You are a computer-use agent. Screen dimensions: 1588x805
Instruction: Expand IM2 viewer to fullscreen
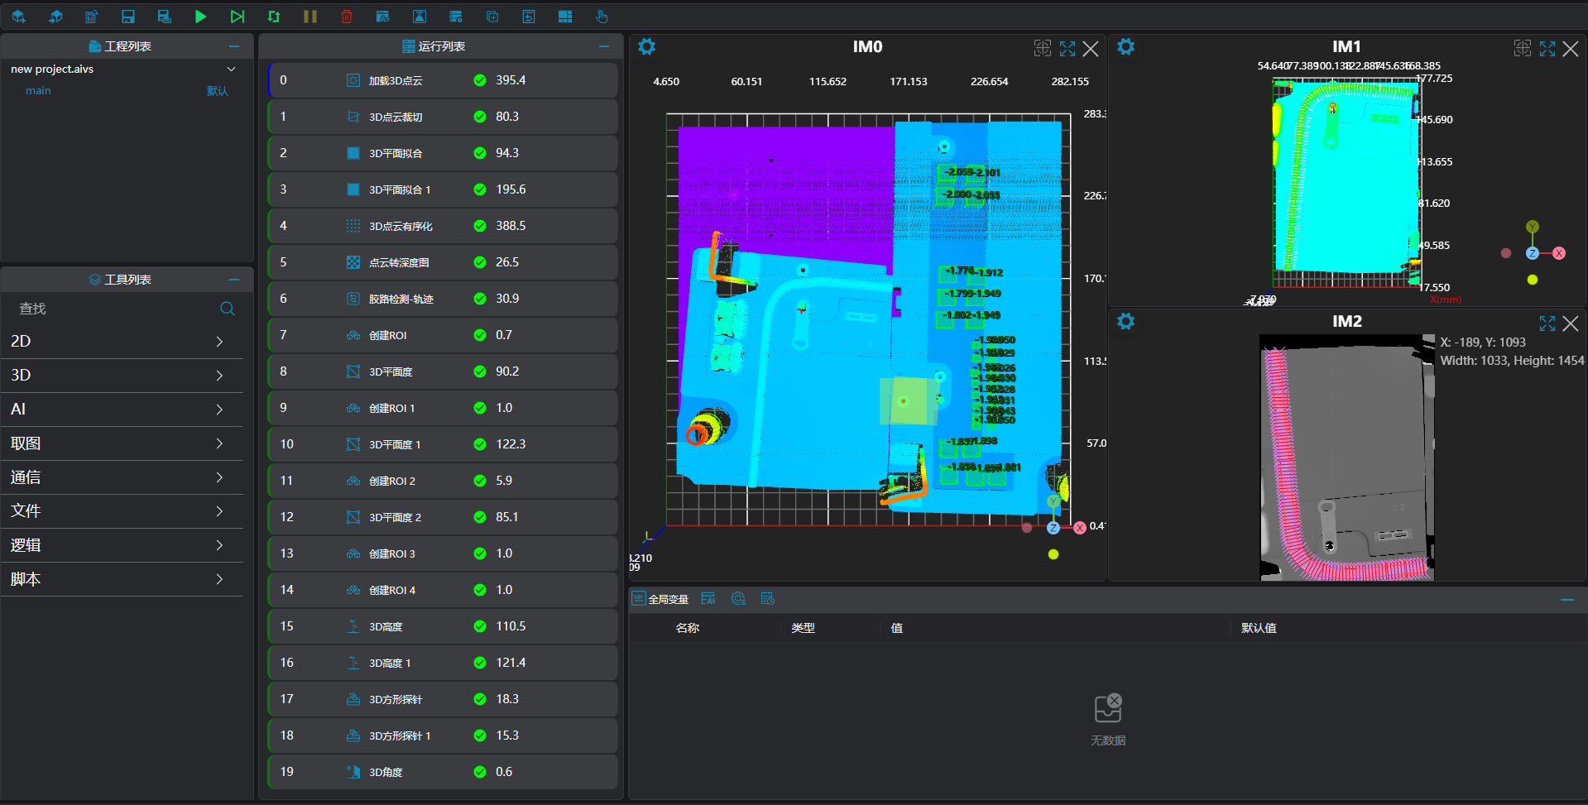[1547, 323]
